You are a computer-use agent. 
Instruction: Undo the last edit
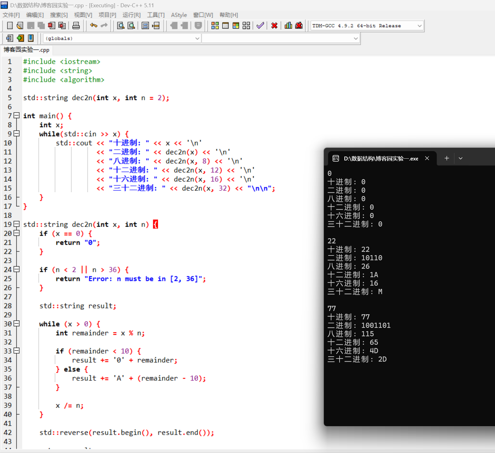point(94,26)
